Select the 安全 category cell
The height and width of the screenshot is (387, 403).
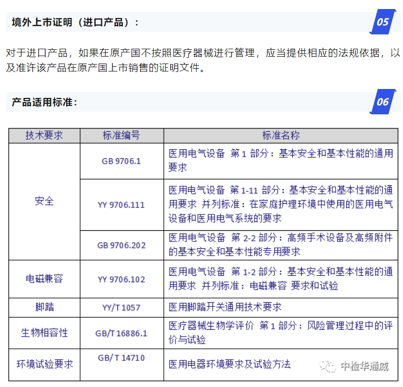click(x=44, y=201)
